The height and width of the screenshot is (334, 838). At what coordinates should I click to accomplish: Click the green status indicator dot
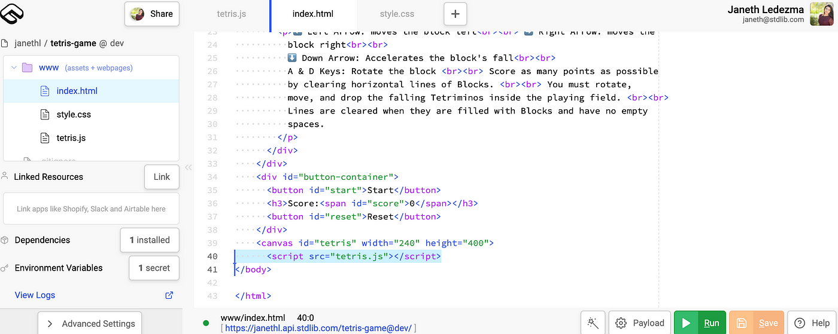pyautogui.click(x=206, y=323)
